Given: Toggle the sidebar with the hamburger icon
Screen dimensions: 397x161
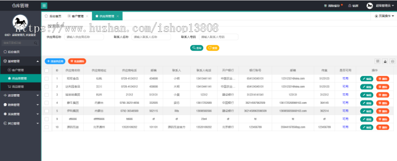Looking at the screenshot, I should pyautogui.click(x=44, y=6).
